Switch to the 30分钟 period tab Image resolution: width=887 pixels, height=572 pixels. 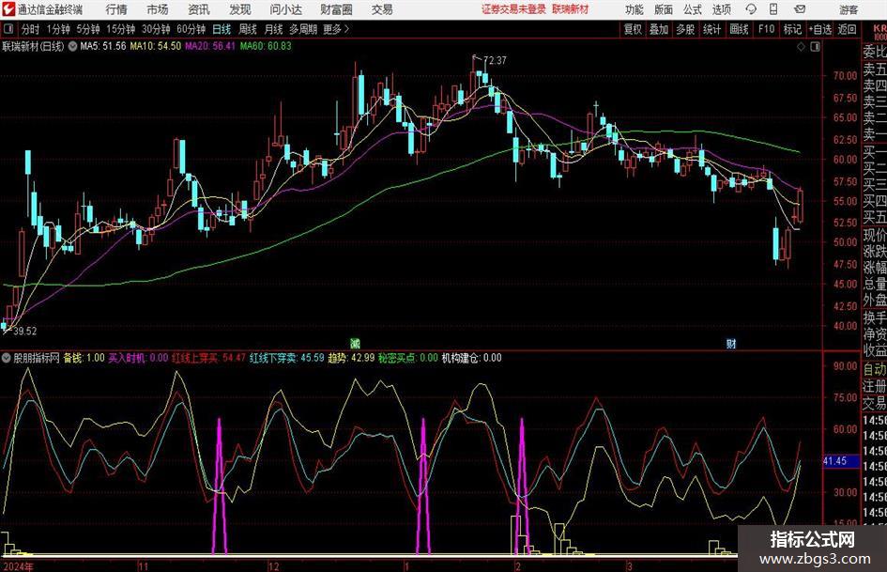156,29
